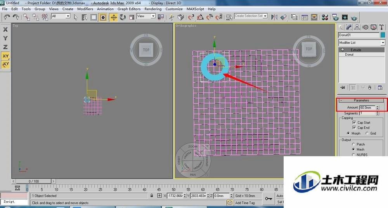Open the Material Editor four-spheres icon
Viewport: 388px width, 208px height.
click(x=325, y=17)
